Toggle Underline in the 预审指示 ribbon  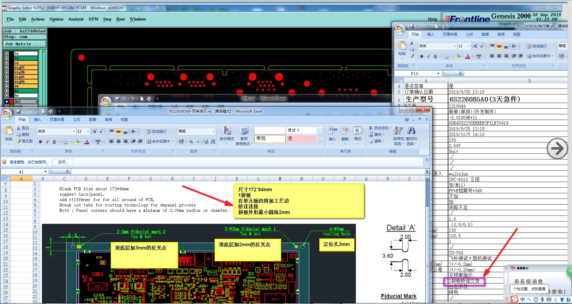[x=54, y=142]
